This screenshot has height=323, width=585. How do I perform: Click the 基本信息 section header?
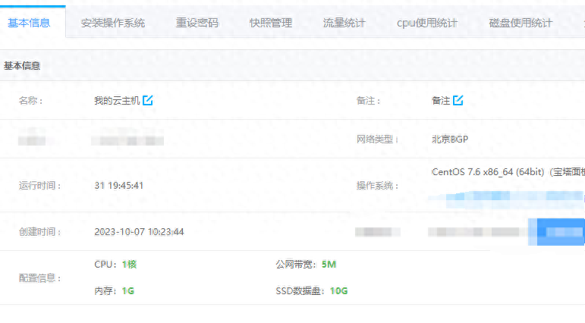coord(22,66)
